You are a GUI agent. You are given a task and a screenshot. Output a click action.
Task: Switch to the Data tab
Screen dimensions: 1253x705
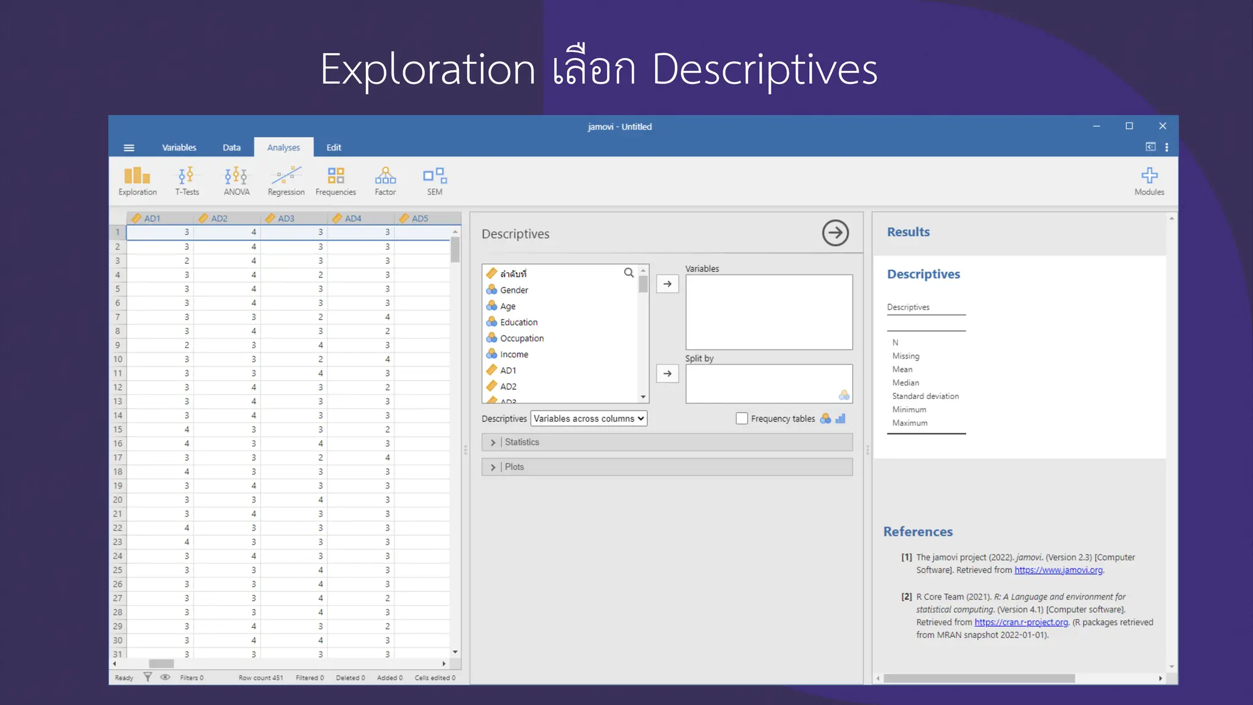point(231,147)
